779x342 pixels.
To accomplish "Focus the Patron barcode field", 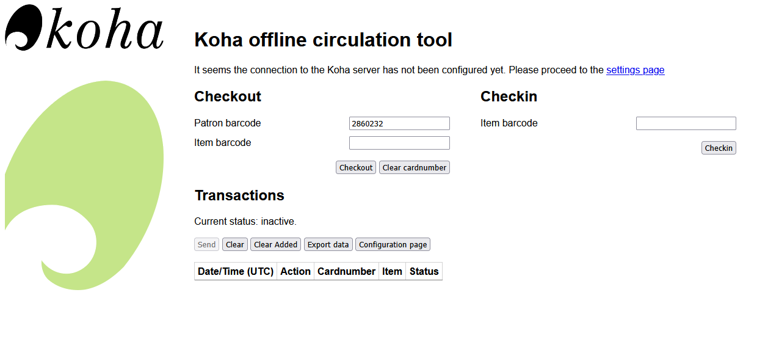I will [399, 123].
